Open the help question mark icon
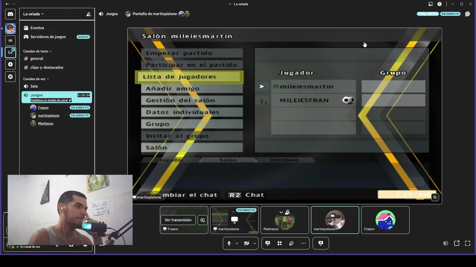The image size is (476, 267). 440,4
